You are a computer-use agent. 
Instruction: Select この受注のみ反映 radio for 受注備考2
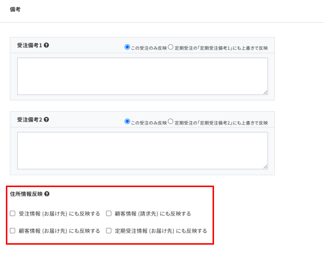point(127,122)
